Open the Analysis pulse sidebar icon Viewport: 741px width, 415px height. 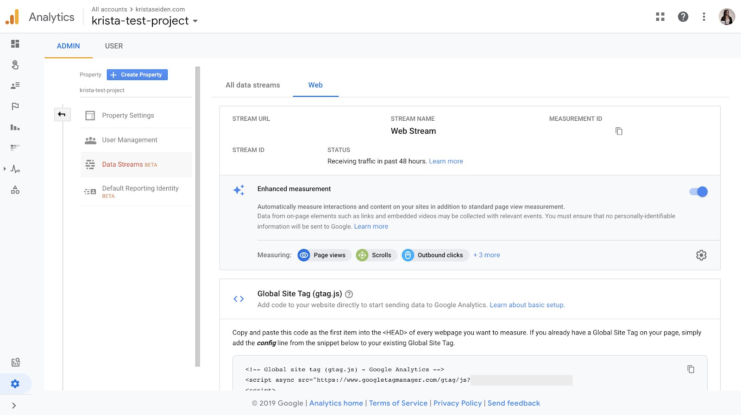click(x=15, y=169)
